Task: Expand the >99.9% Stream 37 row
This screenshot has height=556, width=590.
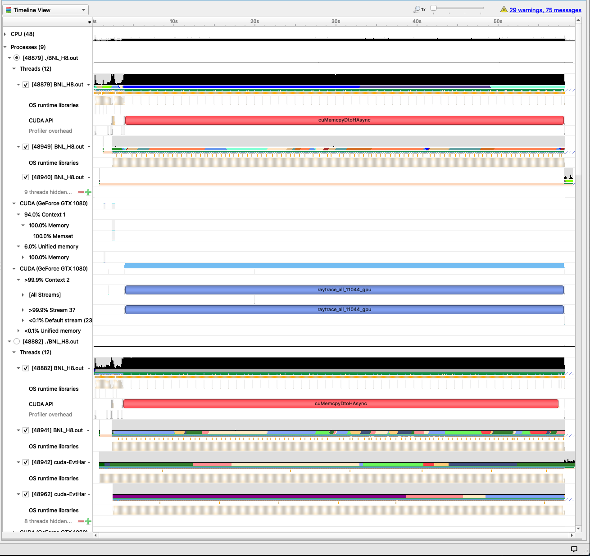Action: [23, 310]
